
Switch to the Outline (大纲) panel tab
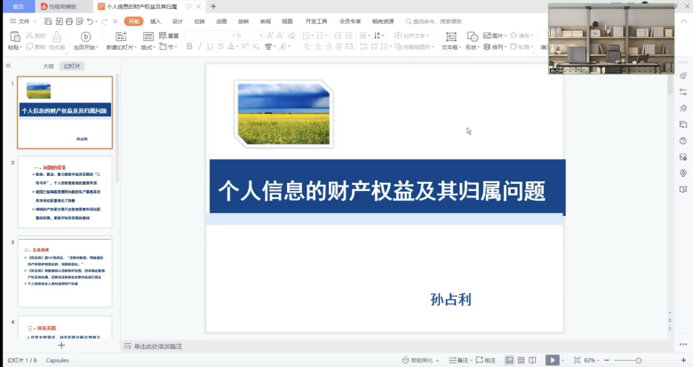click(x=49, y=66)
